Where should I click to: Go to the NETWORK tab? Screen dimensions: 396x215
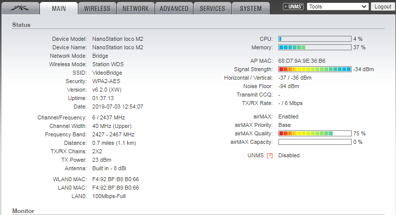pyautogui.click(x=135, y=8)
